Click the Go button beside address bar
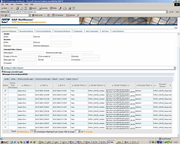 click(171, 12)
